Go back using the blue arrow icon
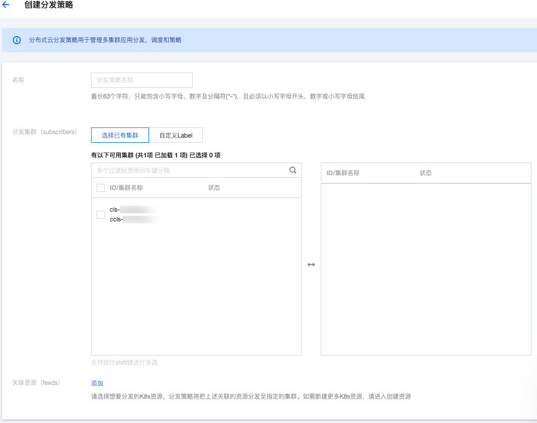Screen dimensions: 537x423 click(x=6, y=5)
